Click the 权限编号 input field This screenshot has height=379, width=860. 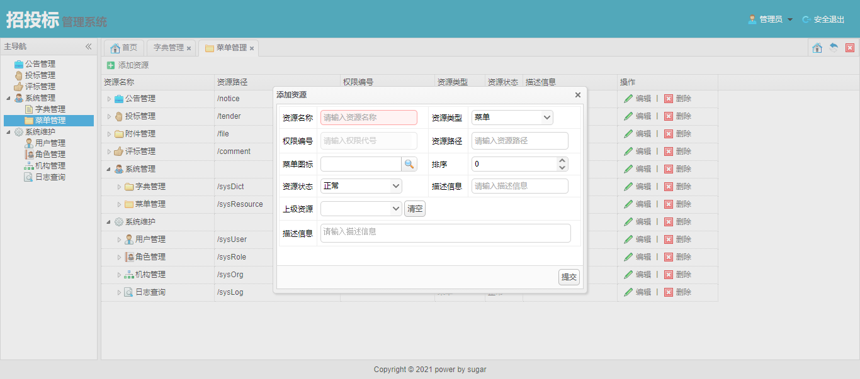pos(369,141)
